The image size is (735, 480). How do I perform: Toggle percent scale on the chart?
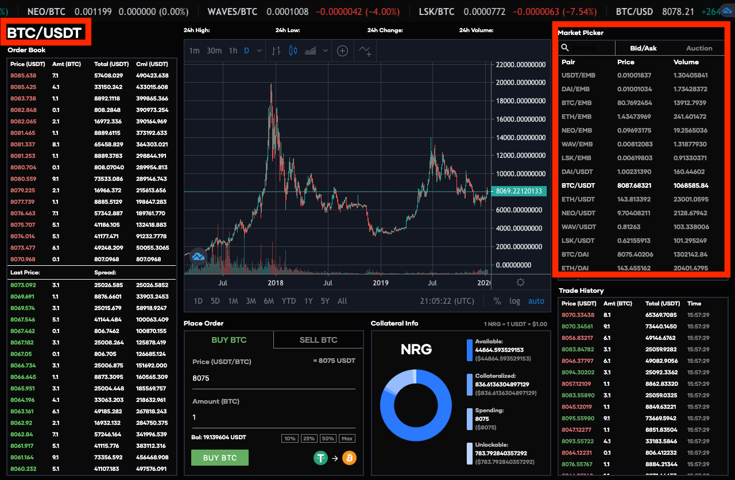497,301
